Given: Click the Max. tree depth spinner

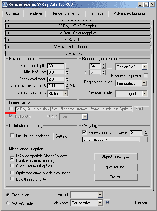Looking at the screenshot, I should pyautogui.click(x=67, y=66).
